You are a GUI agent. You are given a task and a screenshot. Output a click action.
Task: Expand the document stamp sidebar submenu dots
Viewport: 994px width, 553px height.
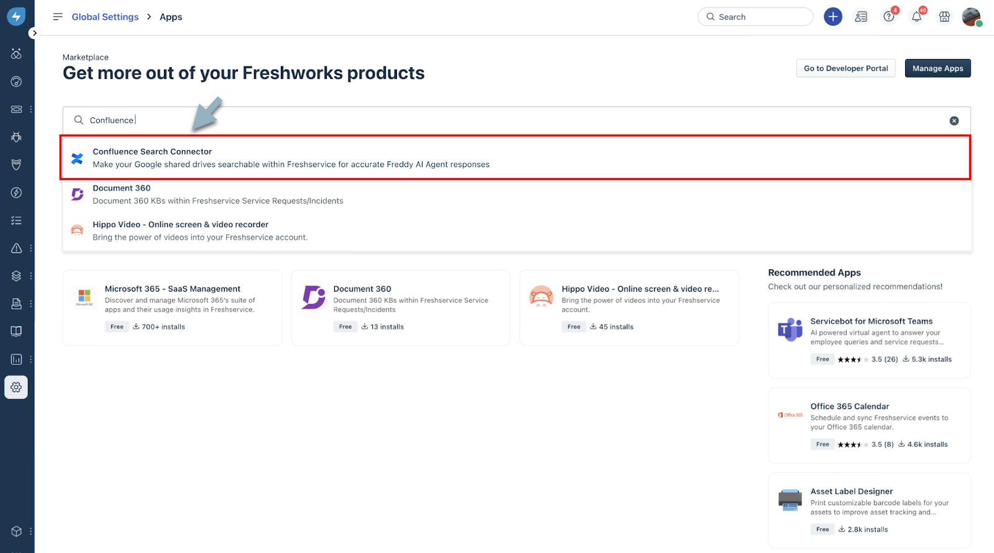30,303
